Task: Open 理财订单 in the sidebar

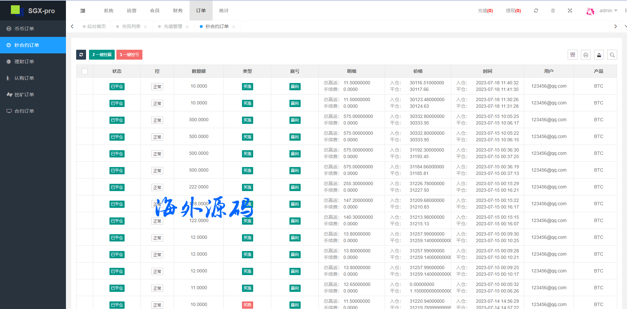Action: point(24,62)
